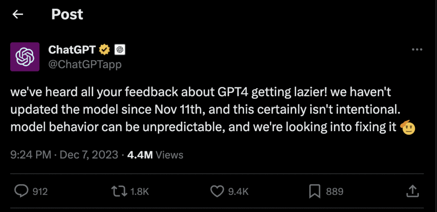Click the reply speech bubble icon

(21, 191)
